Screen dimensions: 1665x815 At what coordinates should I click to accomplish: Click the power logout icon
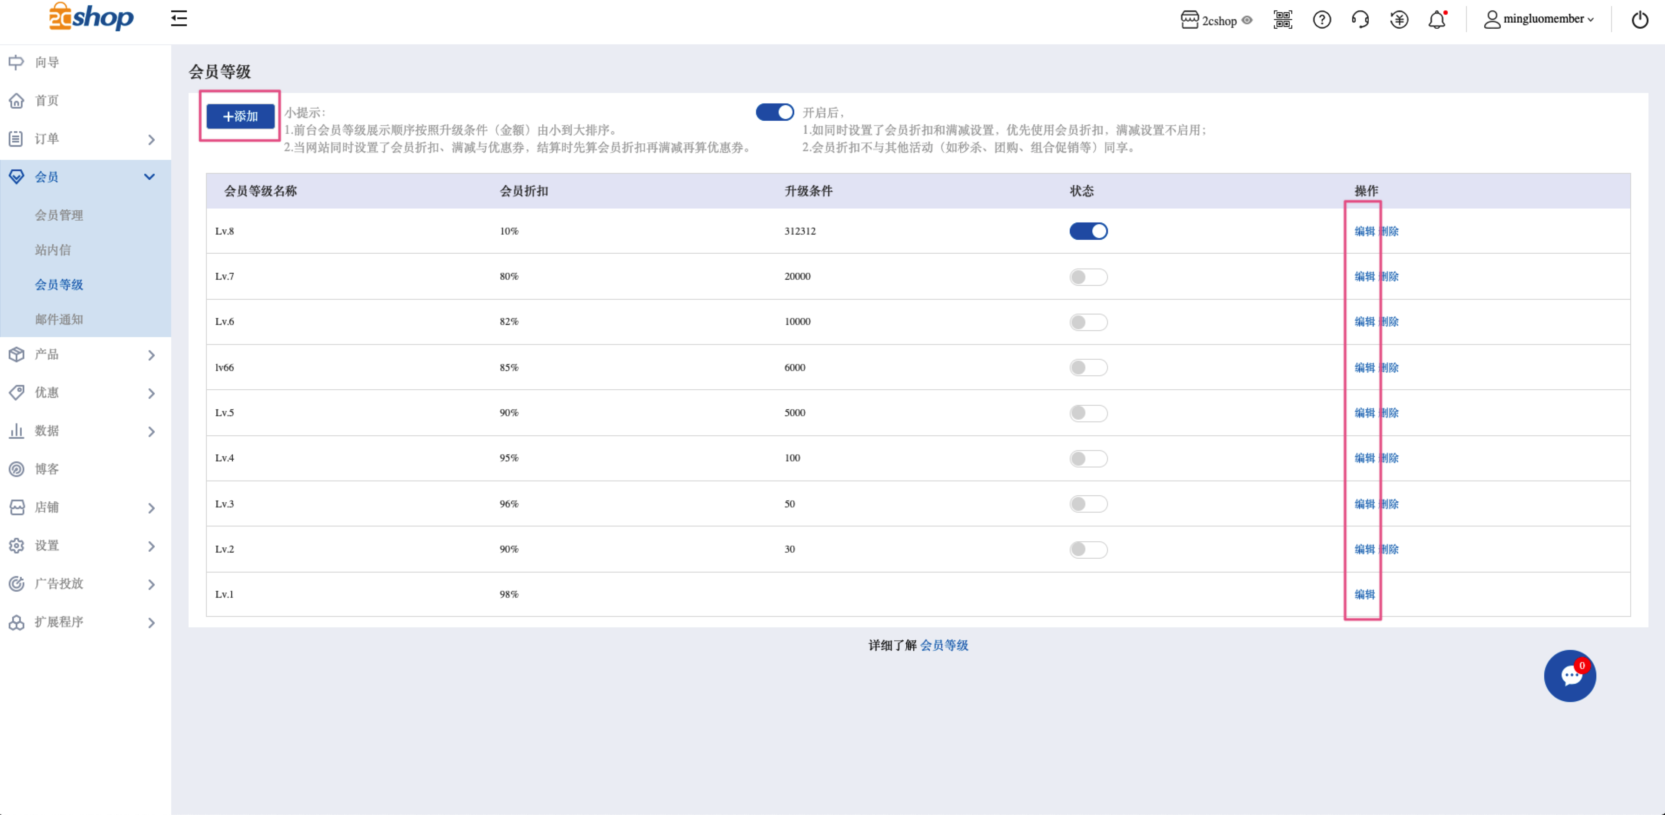[1640, 20]
